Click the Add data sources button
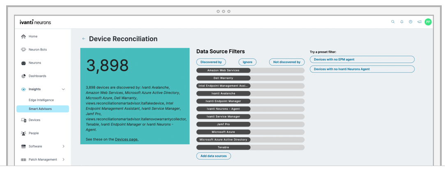The image size is (445, 173). [214, 156]
